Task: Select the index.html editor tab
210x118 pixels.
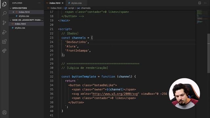Action: pos(55,3)
